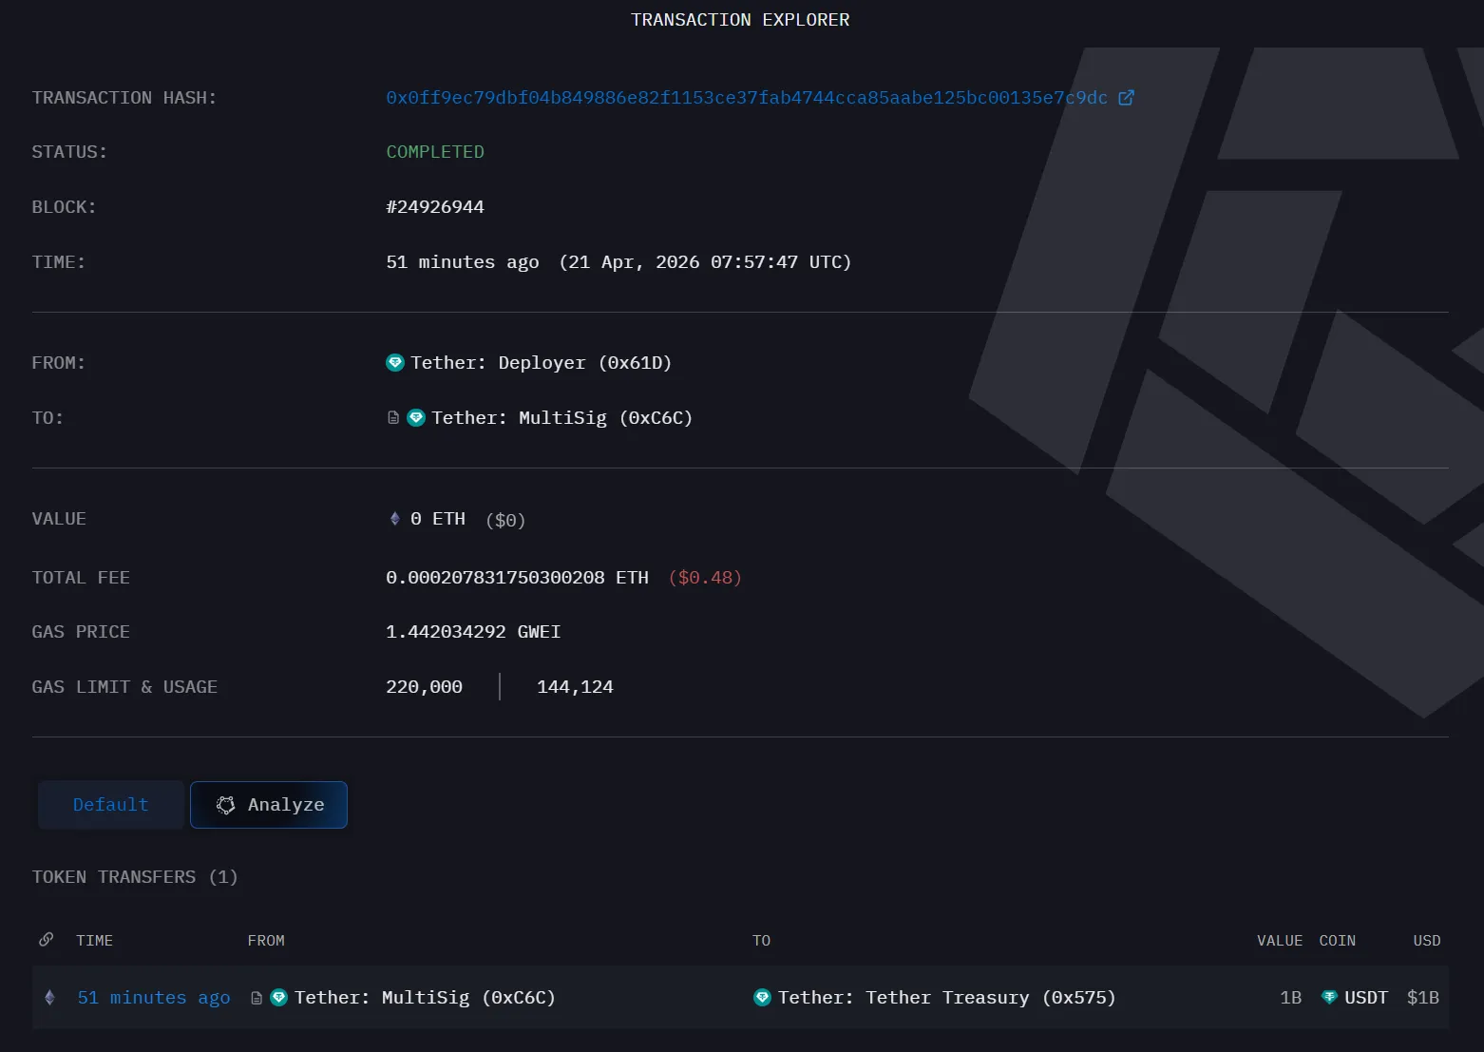Select the USDT coin label
The width and height of the screenshot is (1484, 1052).
[x=1365, y=998]
